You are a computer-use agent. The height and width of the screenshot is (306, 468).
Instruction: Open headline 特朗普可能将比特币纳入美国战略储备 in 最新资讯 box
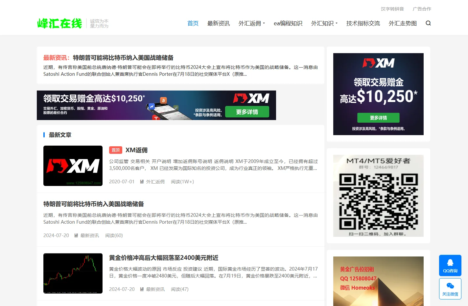[x=123, y=58]
